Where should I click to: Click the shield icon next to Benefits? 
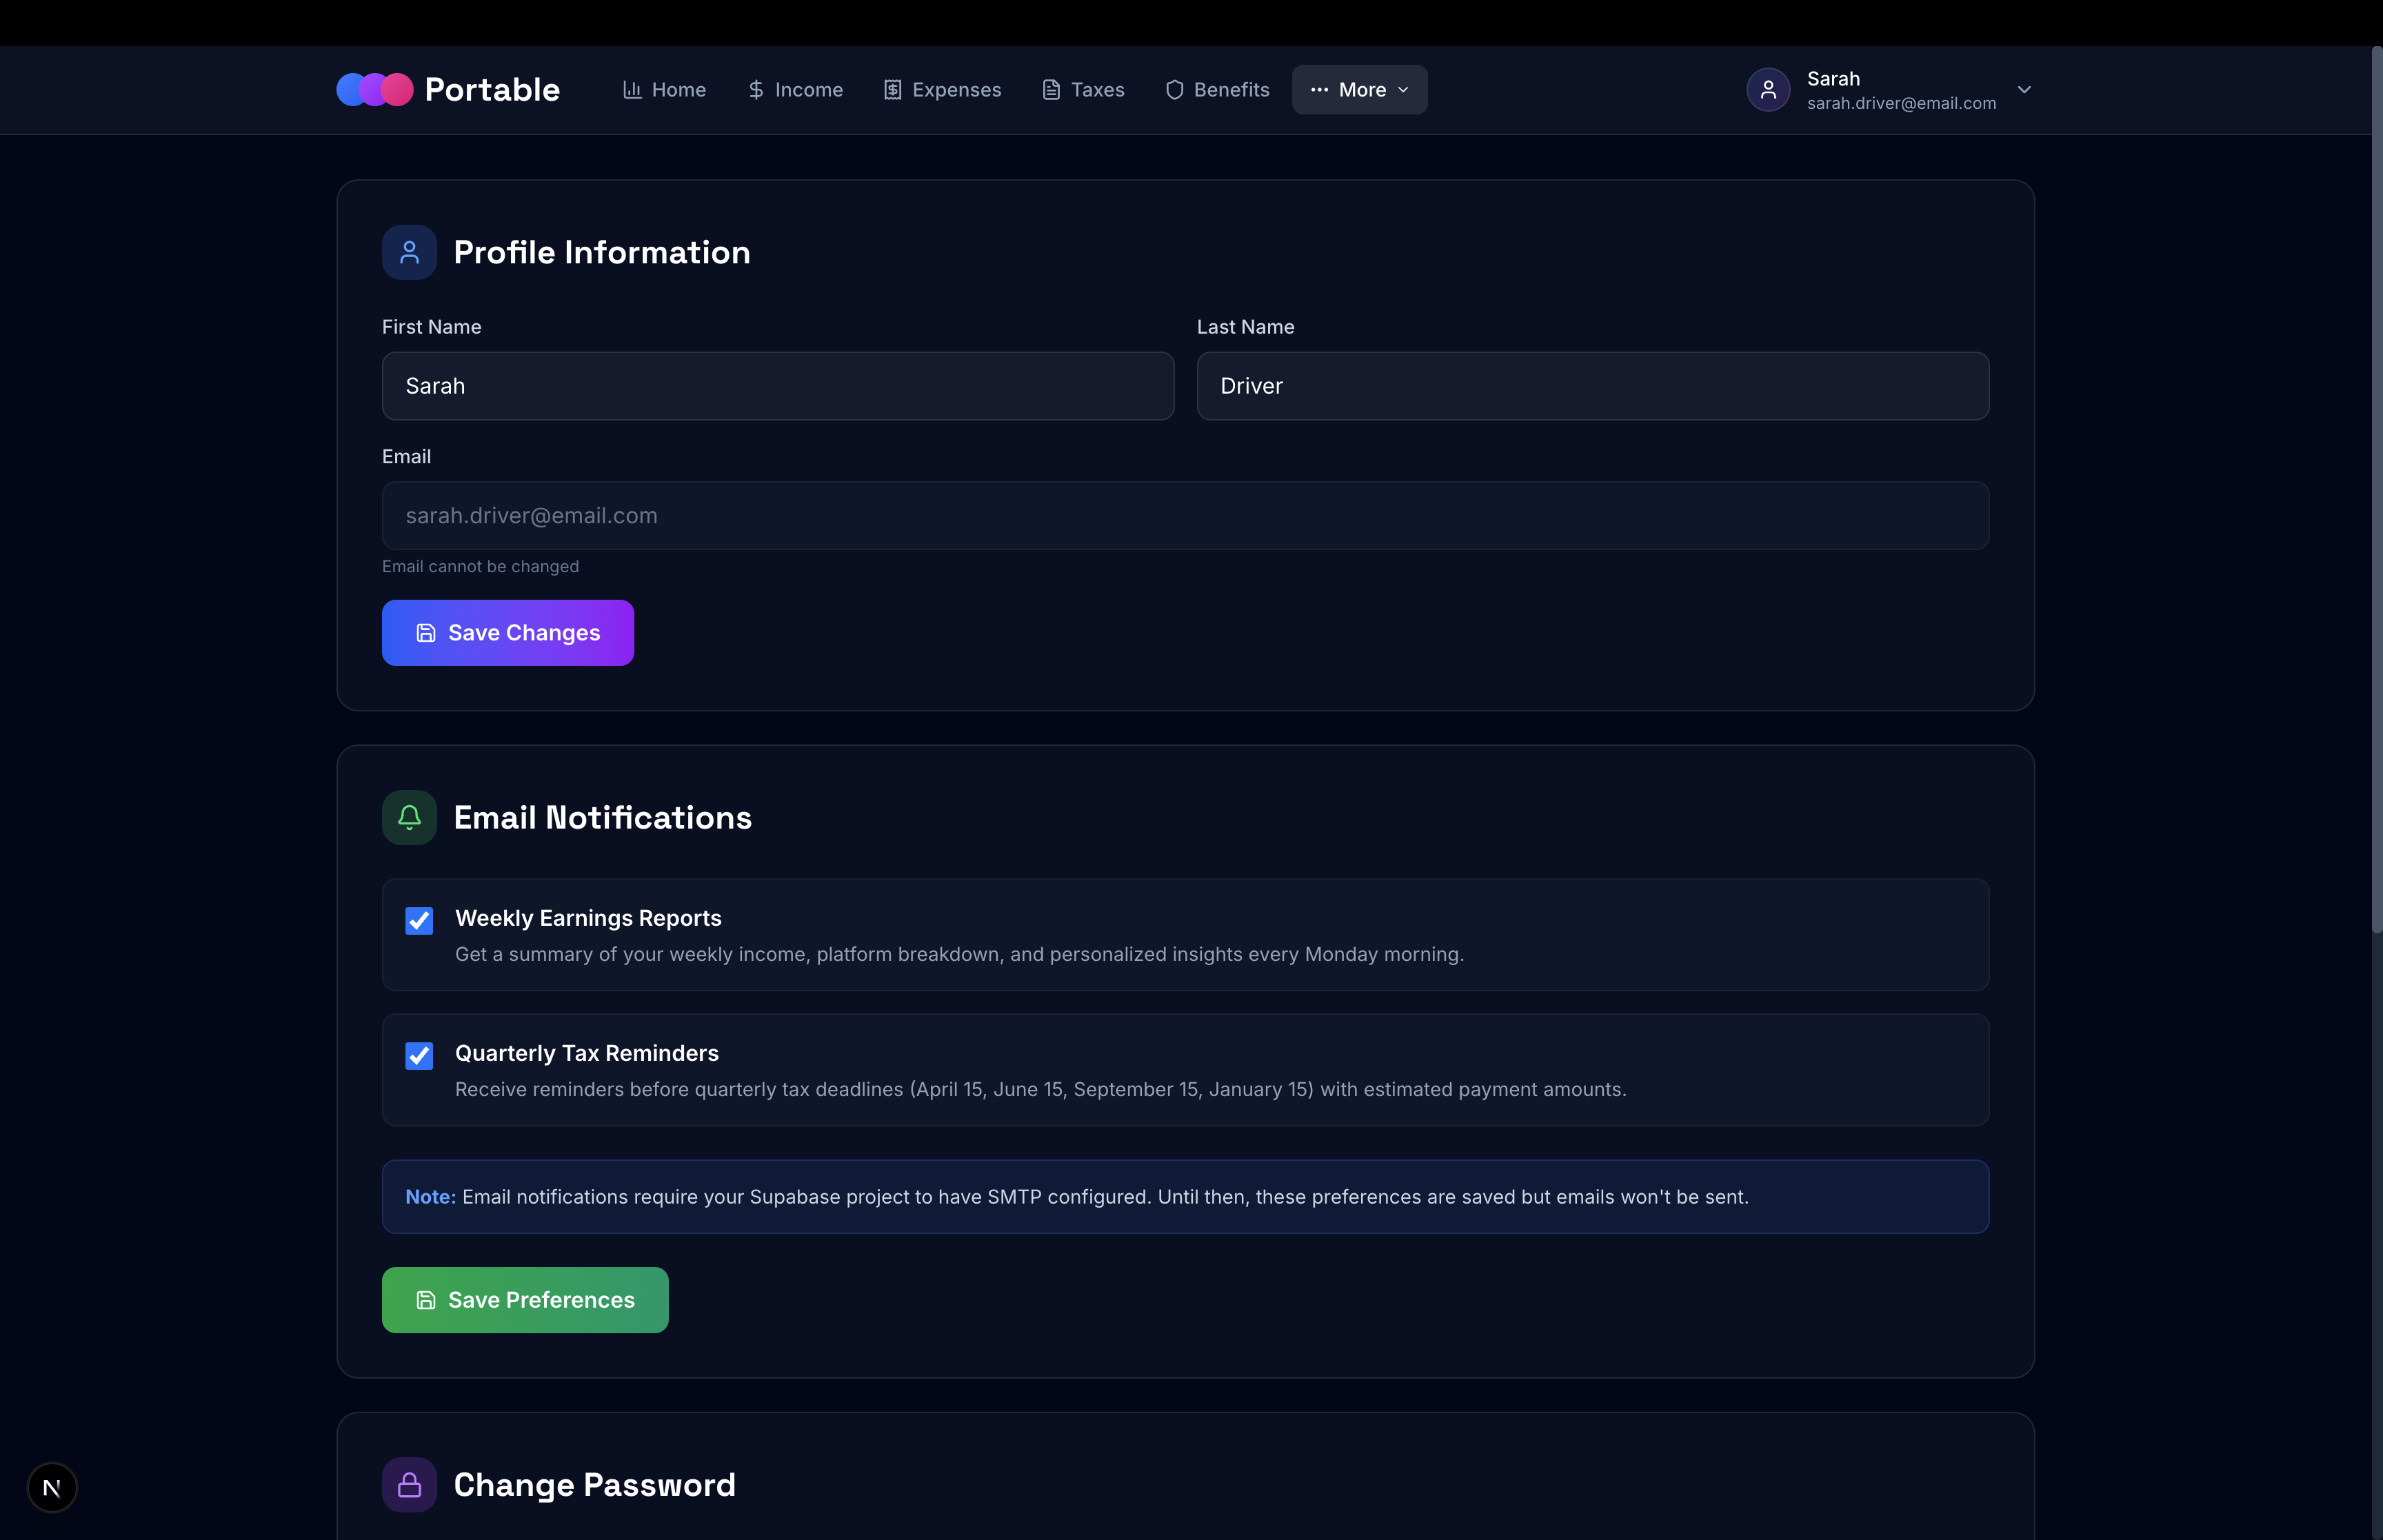click(x=1174, y=90)
